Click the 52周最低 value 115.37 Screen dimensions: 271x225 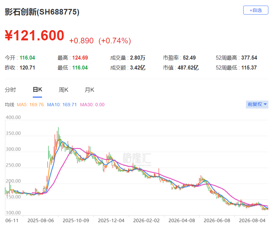[249, 67]
